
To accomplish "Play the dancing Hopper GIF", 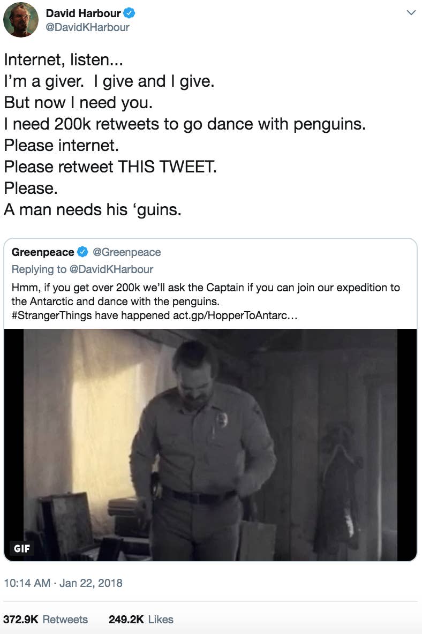I will point(210,444).
